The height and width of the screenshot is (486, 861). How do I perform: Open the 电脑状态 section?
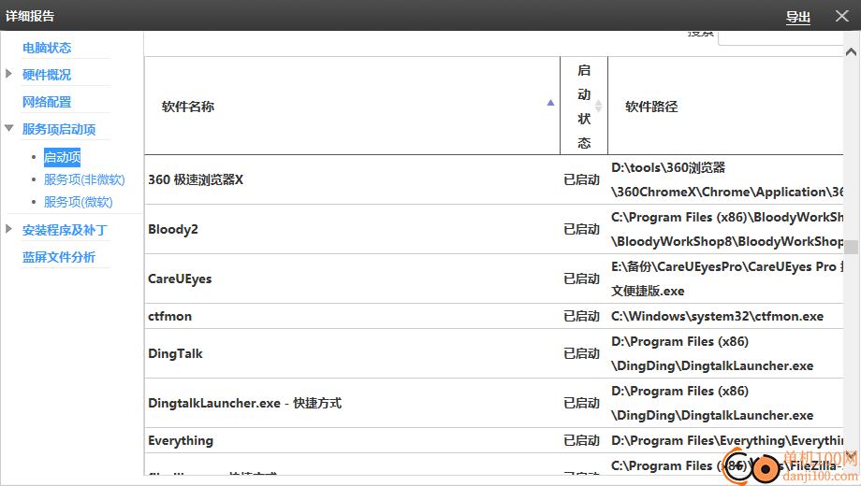pyautogui.click(x=47, y=48)
